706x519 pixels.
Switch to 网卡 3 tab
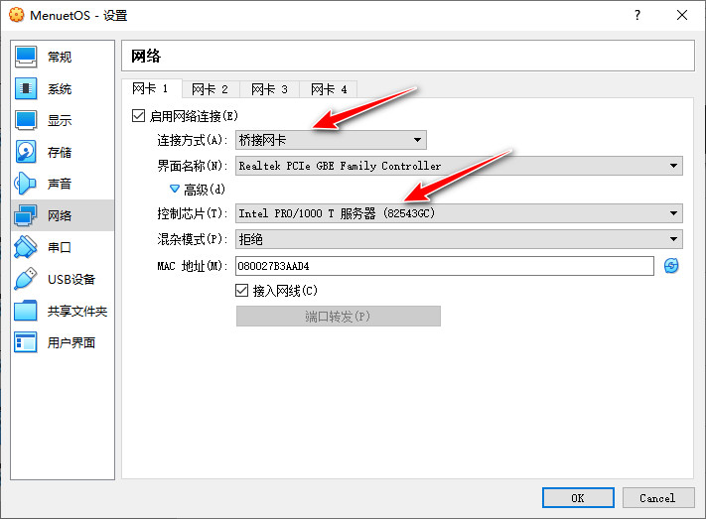(270, 89)
